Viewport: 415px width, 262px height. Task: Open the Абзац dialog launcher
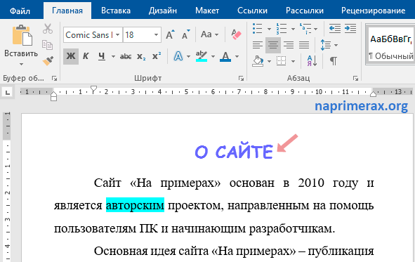pyautogui.click(x=355, y=79)
